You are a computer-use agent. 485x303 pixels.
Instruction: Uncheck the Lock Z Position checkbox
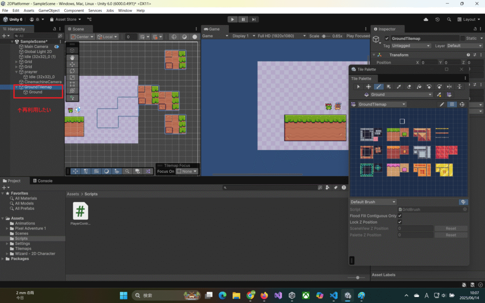tap(400, 222)
